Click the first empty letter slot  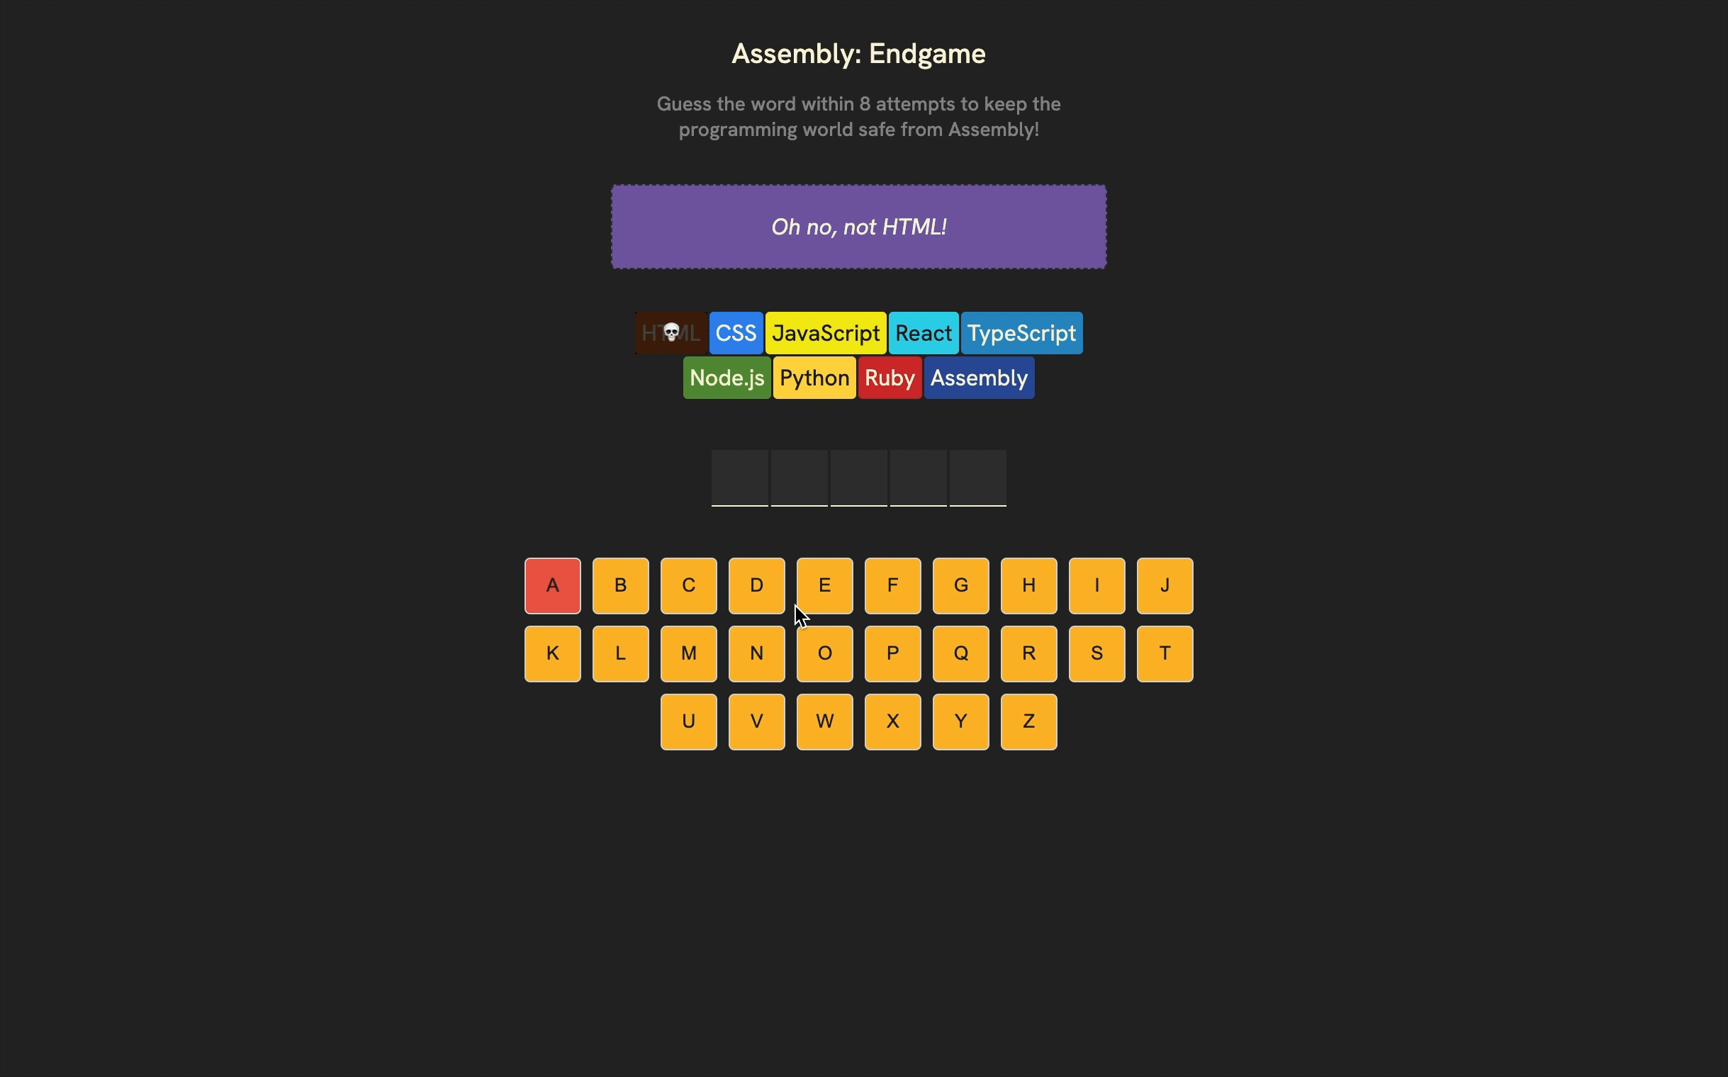coord(740,478)
